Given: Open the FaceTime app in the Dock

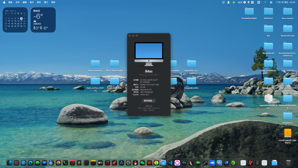Looking at the screenshot, I should (198, 163).
